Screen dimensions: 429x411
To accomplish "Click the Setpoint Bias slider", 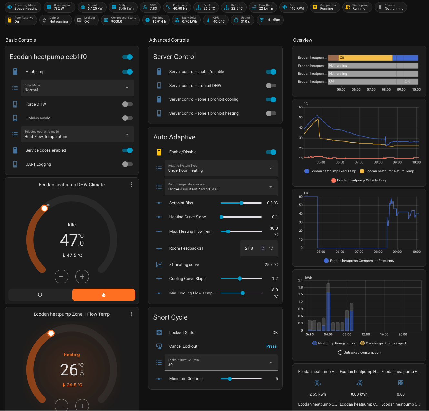I will click(241, 203).
